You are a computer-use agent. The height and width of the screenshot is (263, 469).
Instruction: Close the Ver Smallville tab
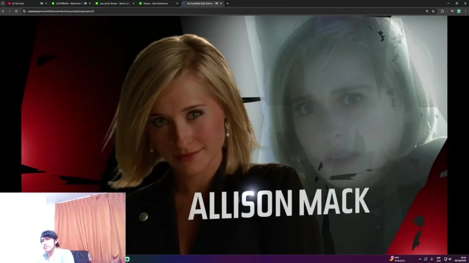[221, 3]
